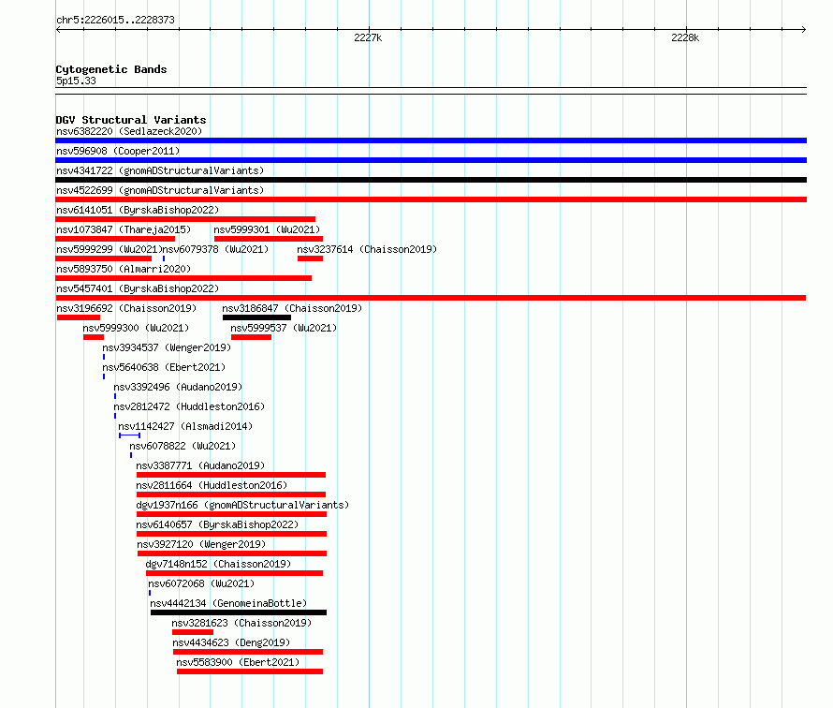Click nsv3392496 (Audano2019) label
The width and height of the screenshot is (833, 708).
[x=178, y=387]
